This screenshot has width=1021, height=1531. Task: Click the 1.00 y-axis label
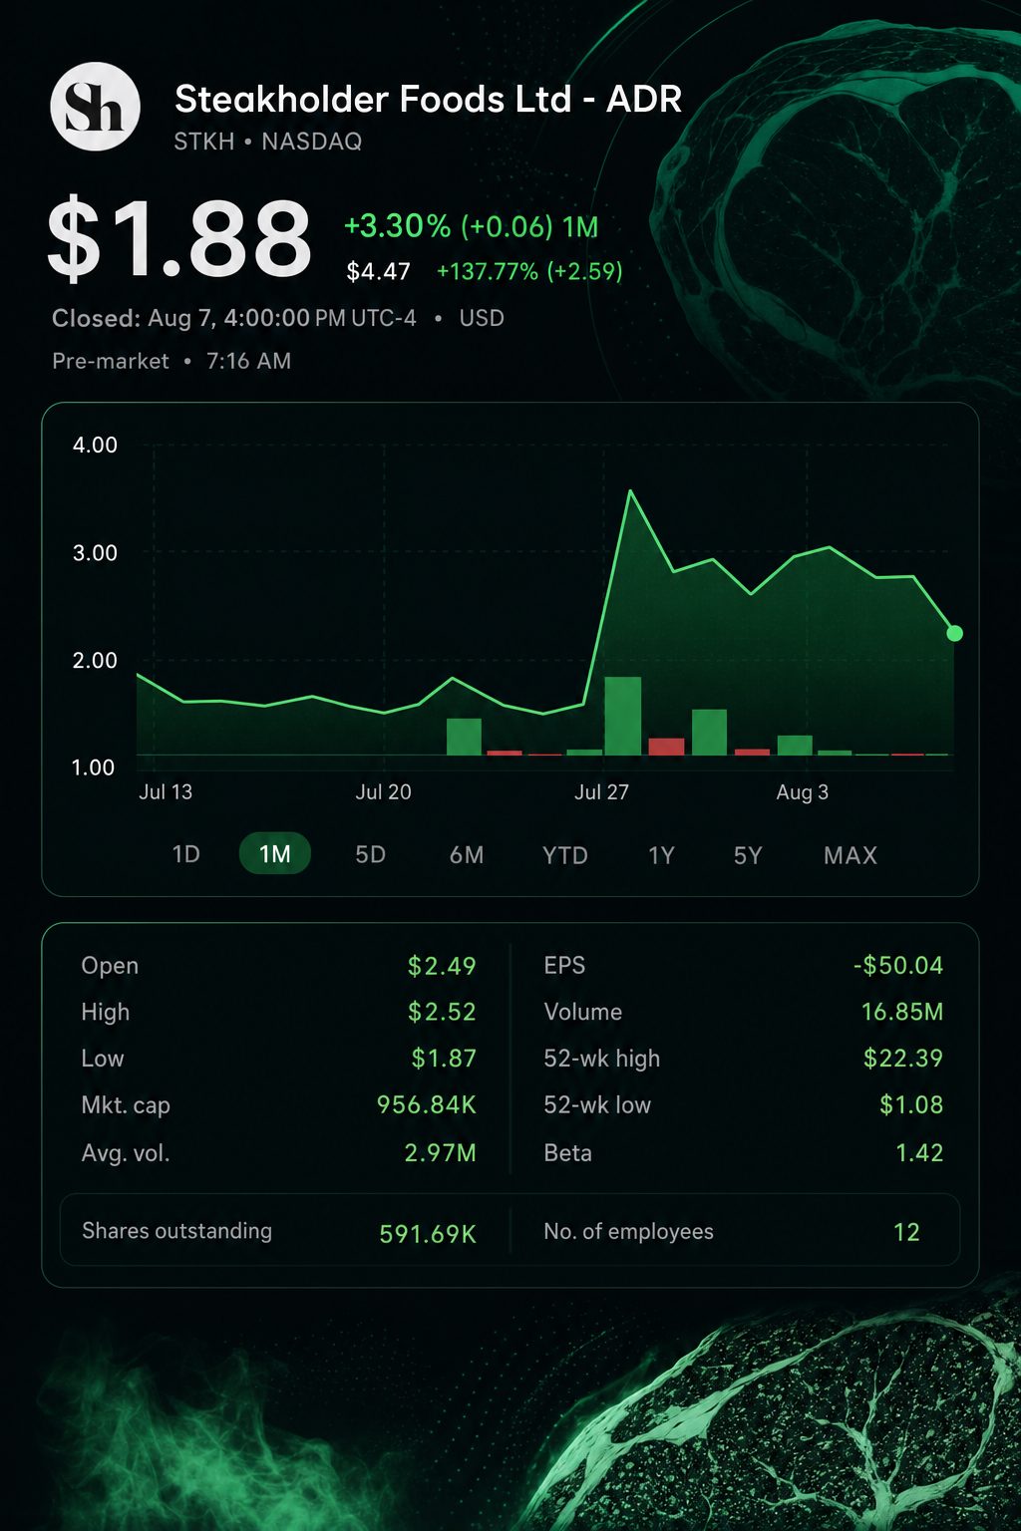[93, 766]
